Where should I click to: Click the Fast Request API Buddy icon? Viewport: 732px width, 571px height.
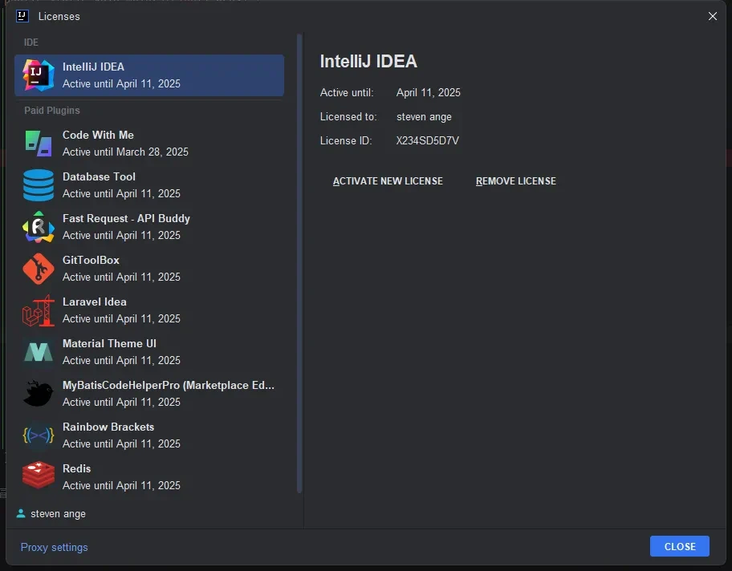point(38,227)
